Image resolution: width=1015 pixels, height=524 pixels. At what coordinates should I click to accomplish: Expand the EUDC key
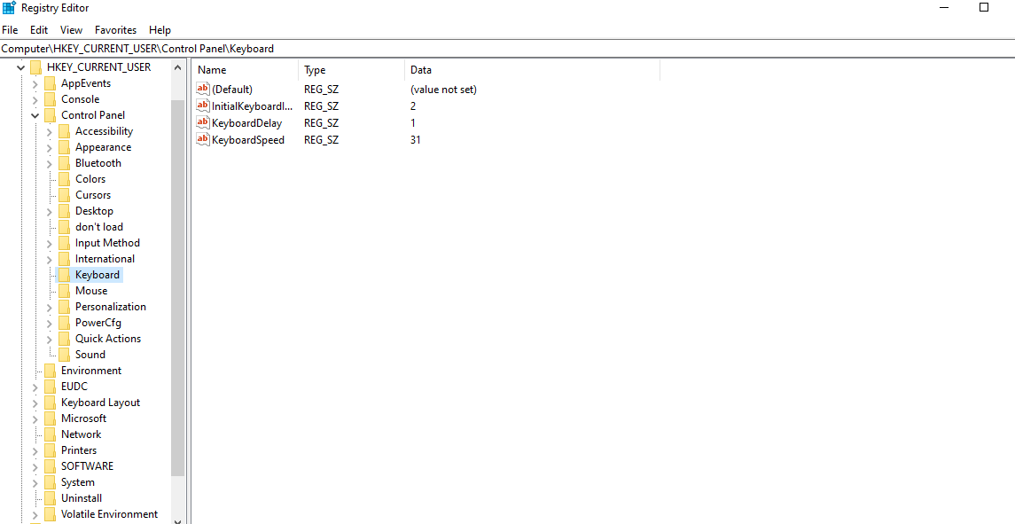[x=35, y=387]
